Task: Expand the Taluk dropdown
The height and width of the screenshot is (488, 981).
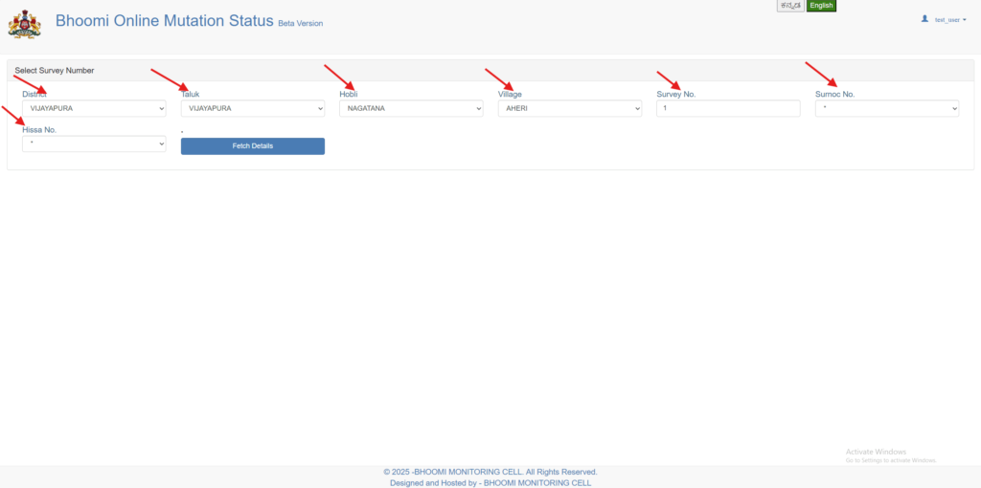Action: pos(253,109)
